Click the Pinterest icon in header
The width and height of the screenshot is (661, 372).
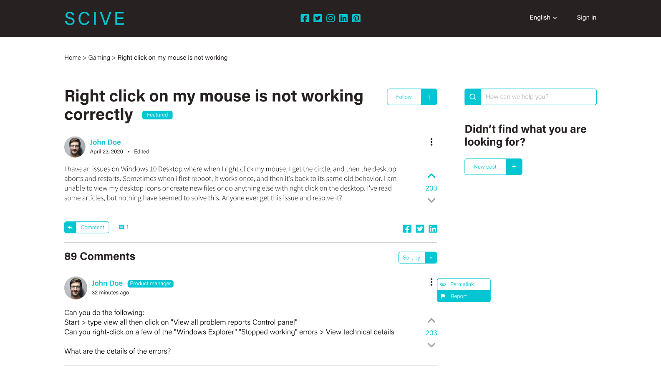(x=356, y=18)
